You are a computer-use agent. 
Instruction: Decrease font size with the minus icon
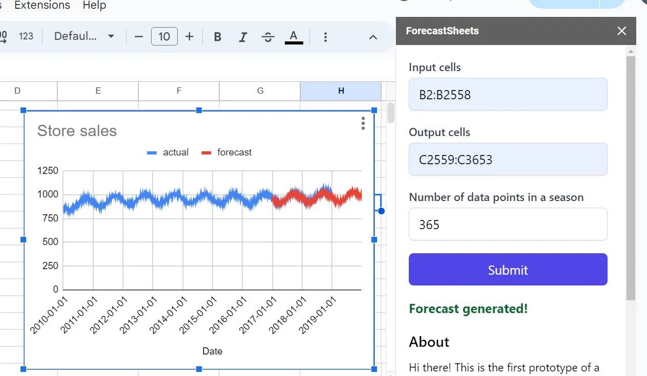138,36
